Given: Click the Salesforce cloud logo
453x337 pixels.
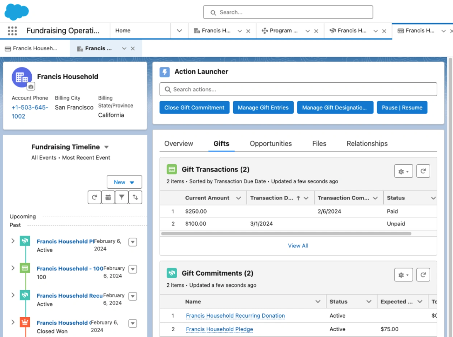Looking at the screenshot, I should [16, 12].
